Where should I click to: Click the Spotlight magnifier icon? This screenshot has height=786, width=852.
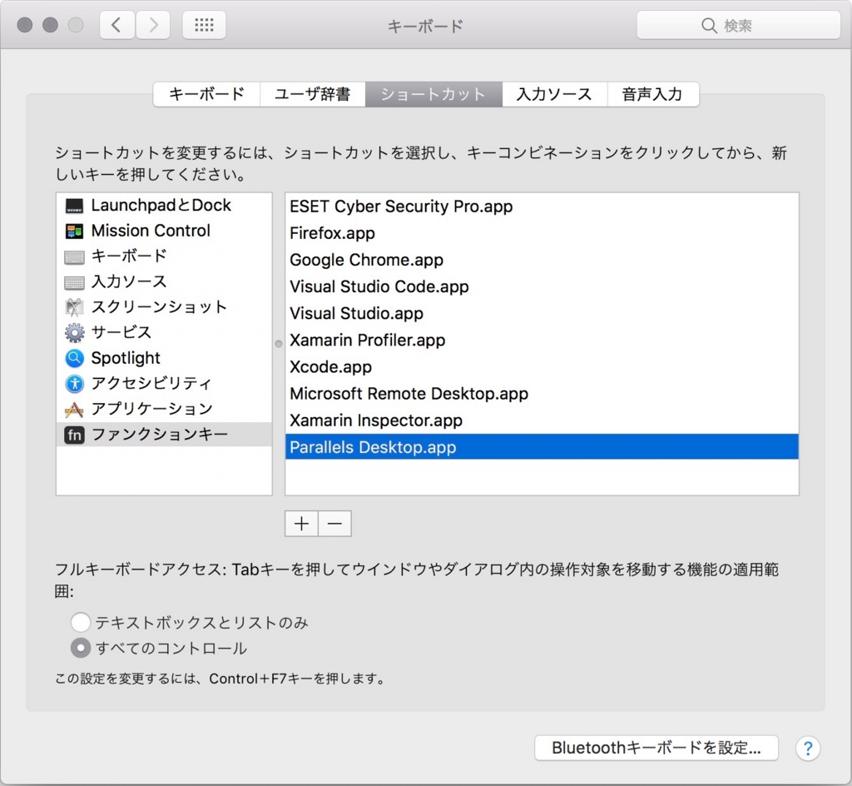click(74, 358)
